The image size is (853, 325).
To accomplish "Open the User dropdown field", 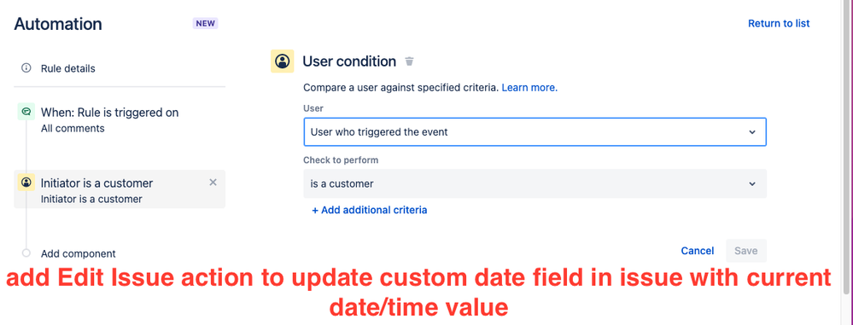I will coord(535,132).
